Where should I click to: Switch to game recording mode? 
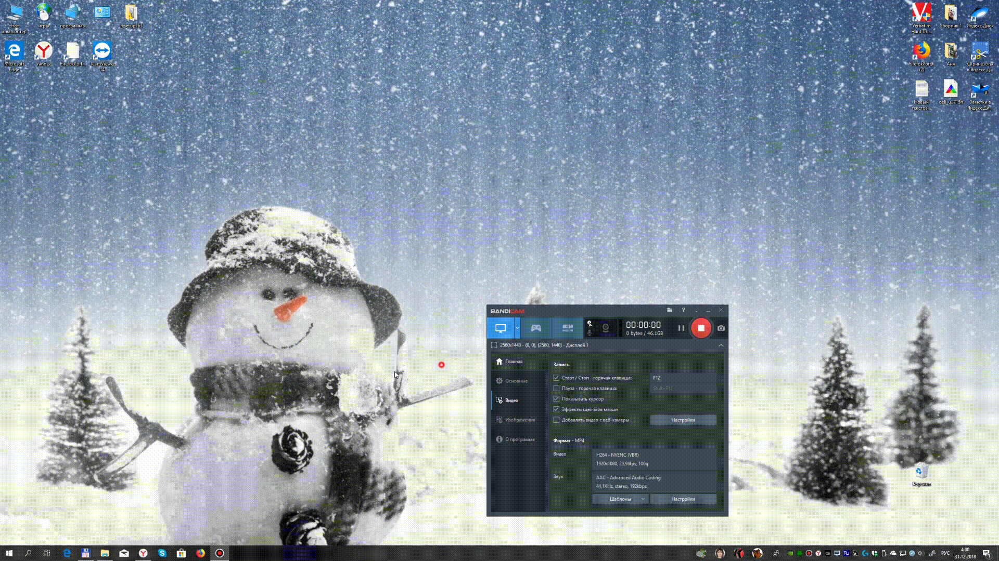tap(536, 328)
